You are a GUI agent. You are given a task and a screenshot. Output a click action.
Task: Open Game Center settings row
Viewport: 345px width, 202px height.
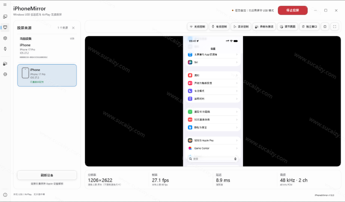point(213,148)
